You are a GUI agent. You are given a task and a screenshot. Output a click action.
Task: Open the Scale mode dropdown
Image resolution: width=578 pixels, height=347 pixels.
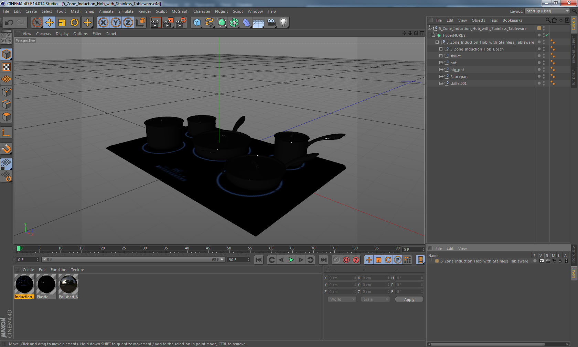pyautogui.click(x=375, y=299)
